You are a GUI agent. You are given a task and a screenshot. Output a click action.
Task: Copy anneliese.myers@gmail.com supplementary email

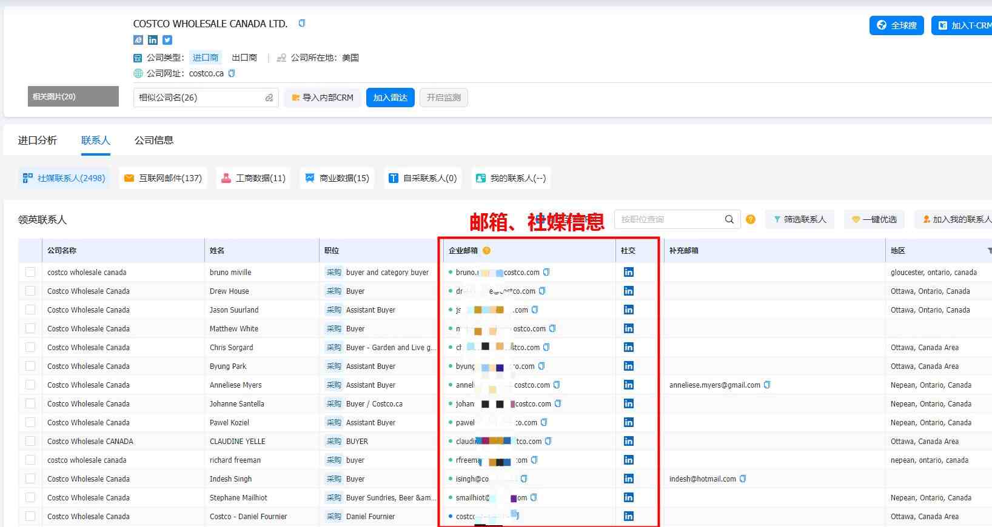pos(767,385)
